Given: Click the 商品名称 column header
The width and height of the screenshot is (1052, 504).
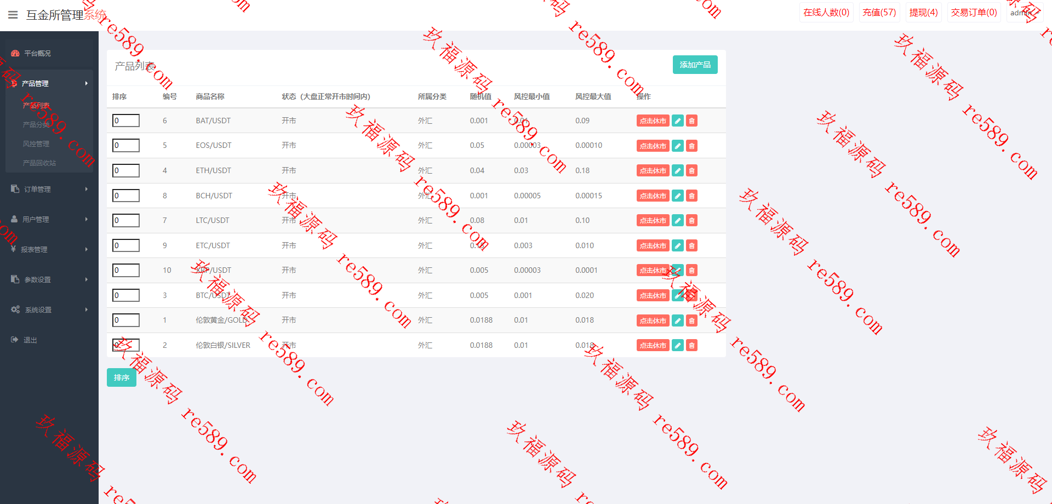Looking at the screenshot, I should point(210,96).
